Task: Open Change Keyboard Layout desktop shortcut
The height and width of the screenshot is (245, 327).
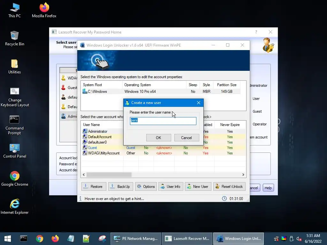Action: 15,97
